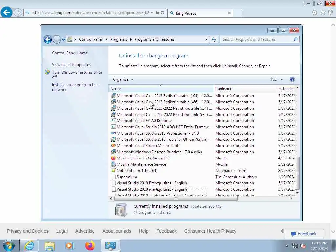Click the search magnifier in Programs search box
The width and height of the screenshot is (336, 252).
tap(295, 39)
